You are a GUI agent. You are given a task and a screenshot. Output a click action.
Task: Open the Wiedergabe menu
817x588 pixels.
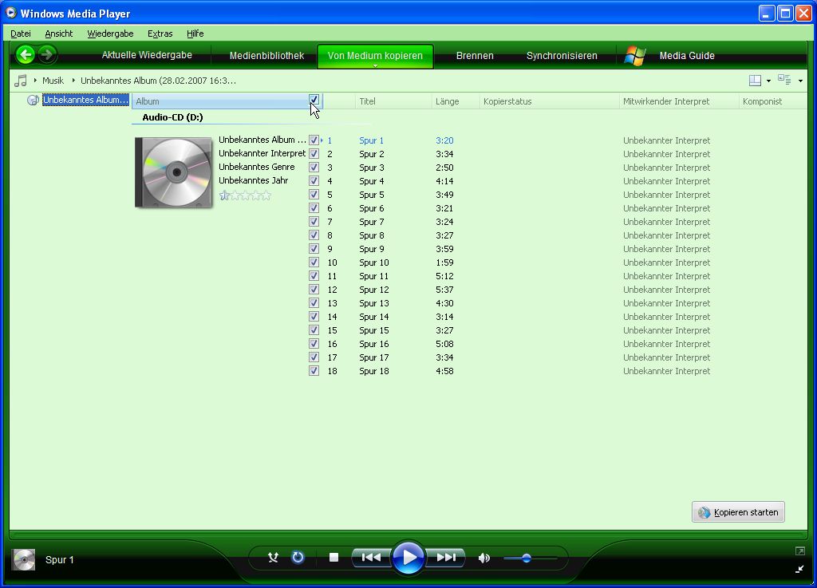click(110, 34)
